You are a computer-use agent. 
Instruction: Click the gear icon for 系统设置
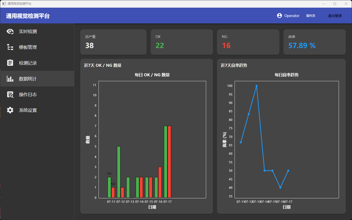(10, 110)
